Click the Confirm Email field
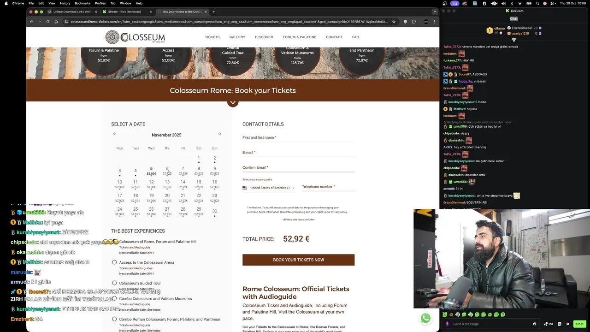The width and height of the screenshot is (590, 332). point(298,168)
